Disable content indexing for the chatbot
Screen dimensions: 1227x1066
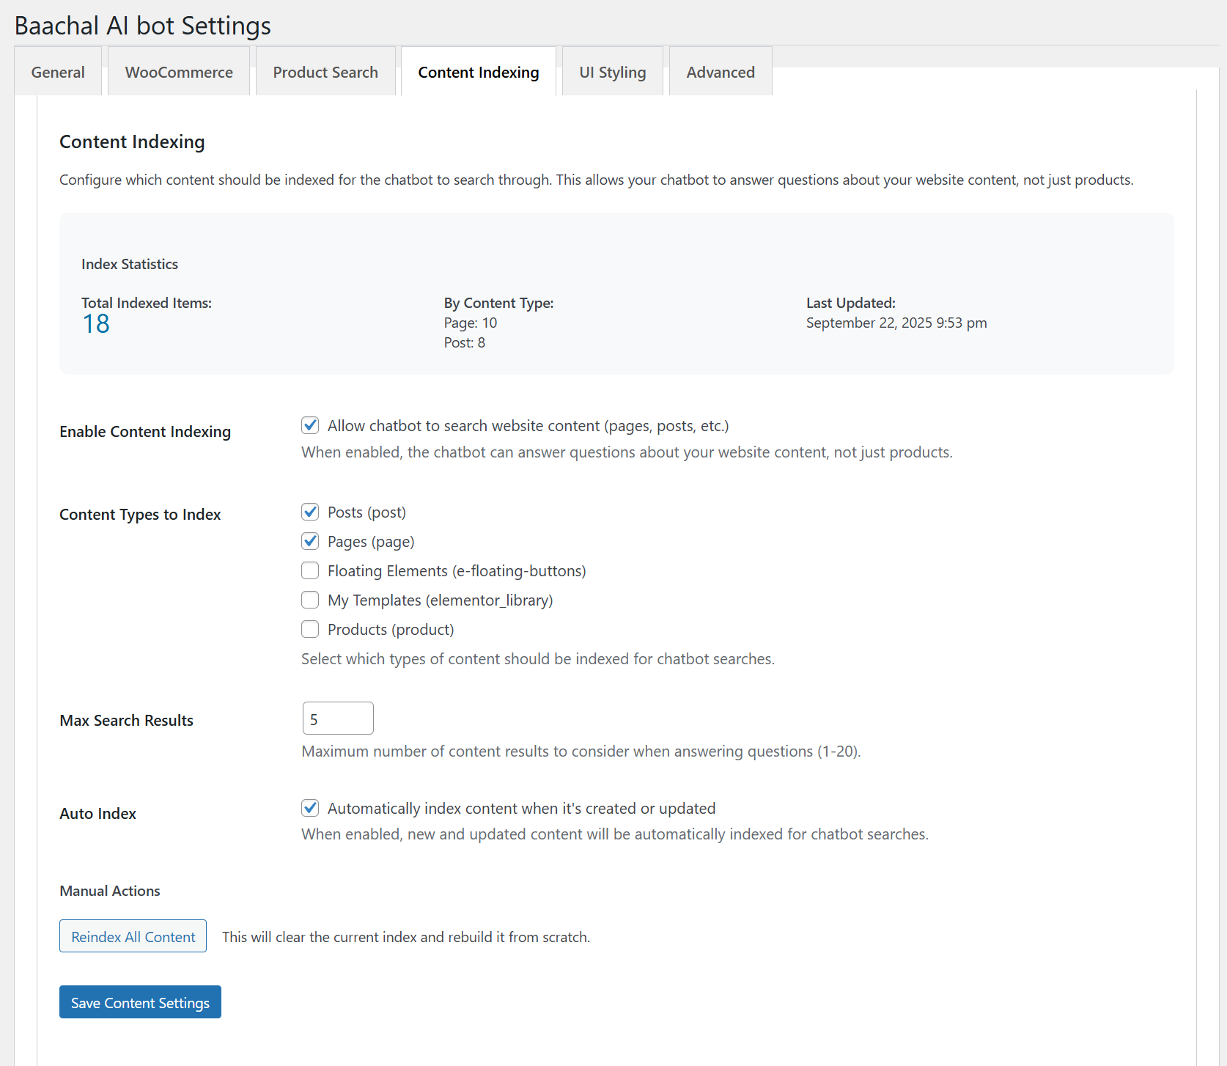[310, 425]
